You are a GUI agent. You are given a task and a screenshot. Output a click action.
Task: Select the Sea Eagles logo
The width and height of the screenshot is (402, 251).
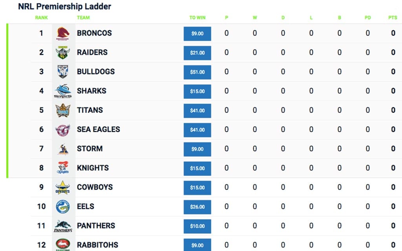pos(63,130)
